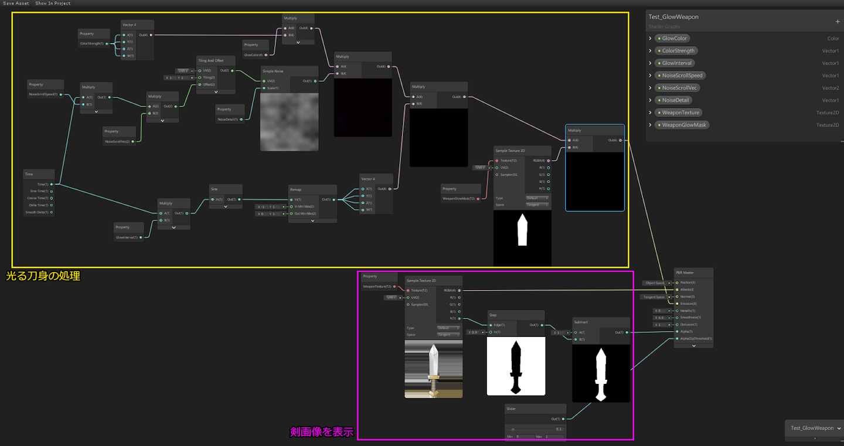Click the X 0.5 field beside Smoothness
This screenshot has height=446, width=844.
tap(661, 318)
